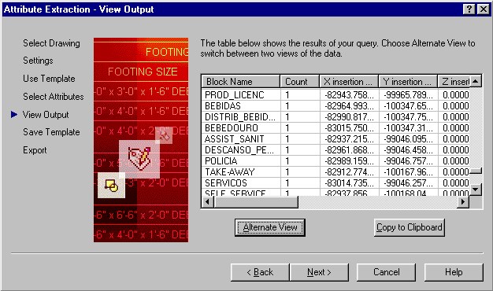The width and height of the screenshot is (493, 291).
Task: Click Y value -99046.757... for POLICIA
Action: pos(408,160)
